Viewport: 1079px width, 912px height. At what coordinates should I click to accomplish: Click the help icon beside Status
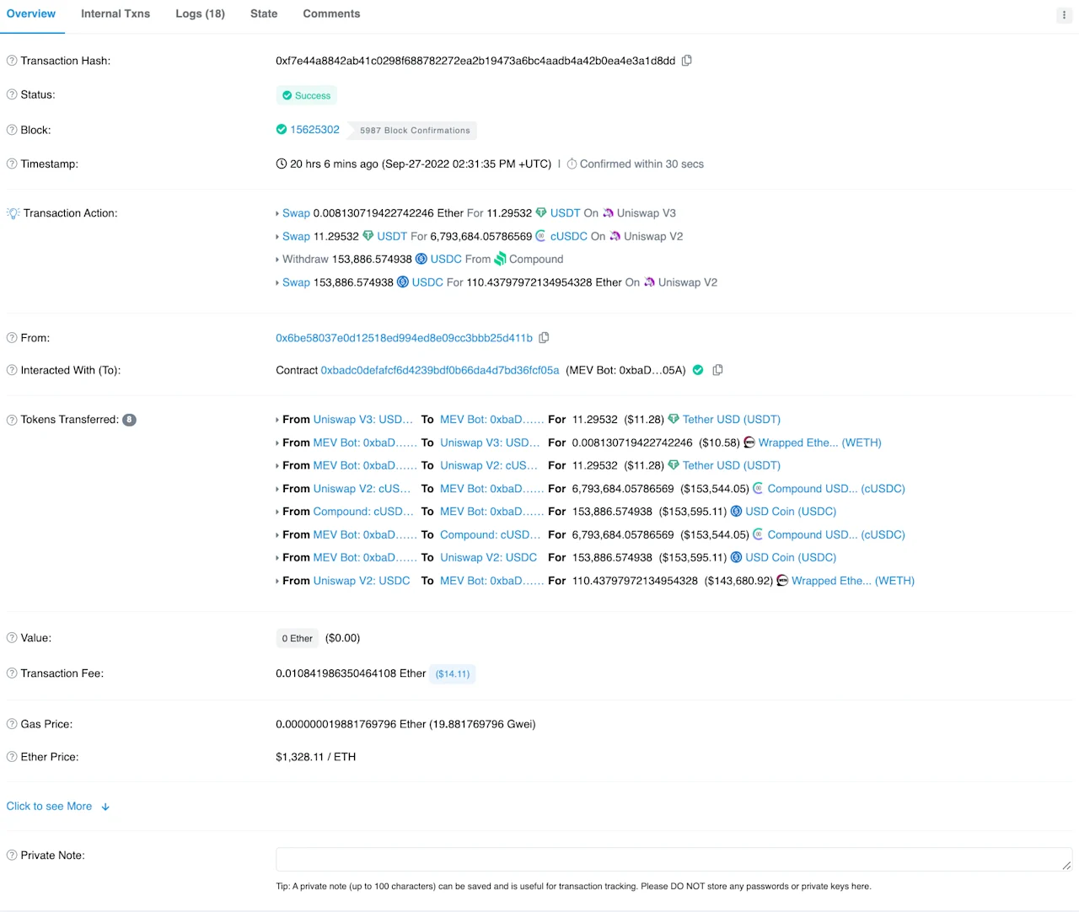12,94
